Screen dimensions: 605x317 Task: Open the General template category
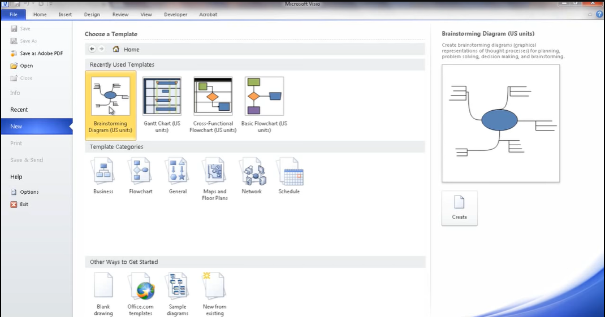(x=178, y=176)
